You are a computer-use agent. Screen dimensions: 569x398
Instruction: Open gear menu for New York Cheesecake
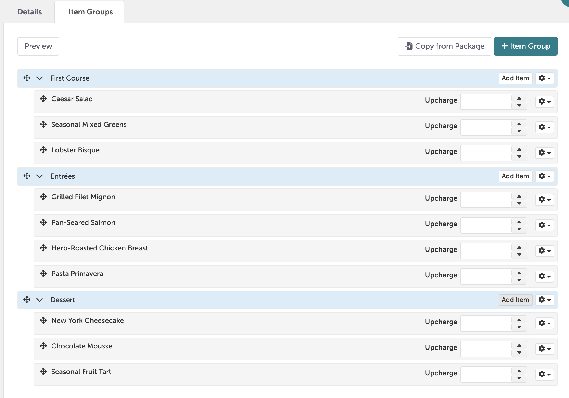point(545,323)
